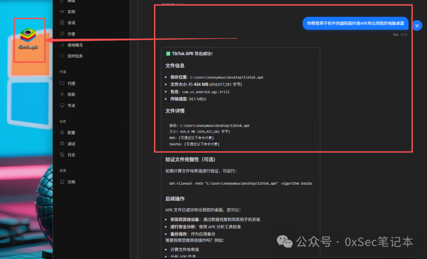Click the 传输速度 34.1 MB/s line

pos(188,99)
